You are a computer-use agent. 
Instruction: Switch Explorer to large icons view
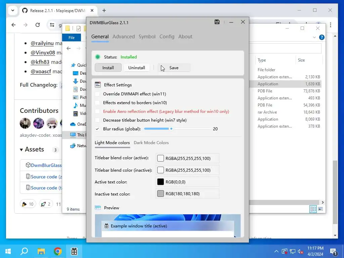coord(320,209)
